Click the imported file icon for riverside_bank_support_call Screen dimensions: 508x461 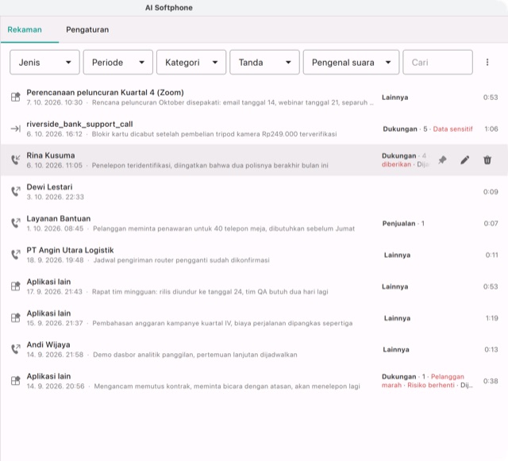point(16,129)
